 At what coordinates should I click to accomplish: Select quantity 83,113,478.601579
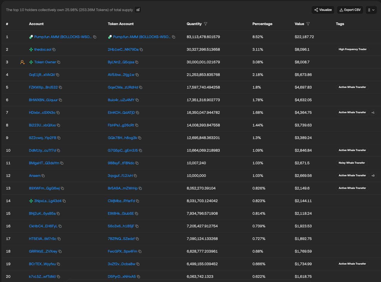tap(203, 37)
